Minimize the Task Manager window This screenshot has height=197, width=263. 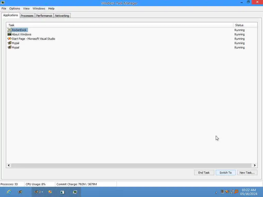(241, 3)
